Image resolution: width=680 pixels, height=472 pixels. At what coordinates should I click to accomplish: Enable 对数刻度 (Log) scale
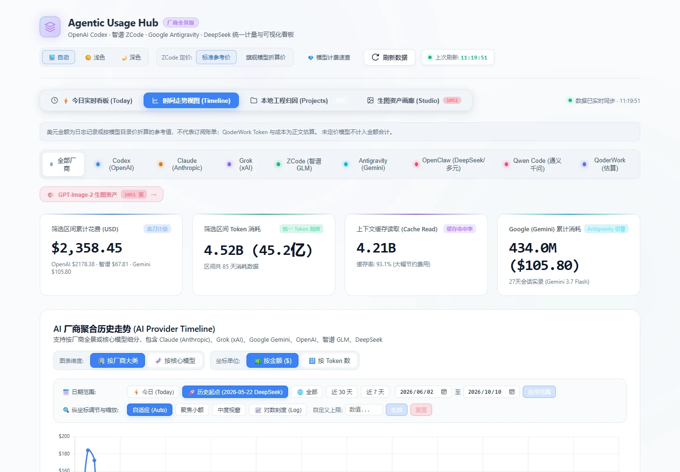[278, 410]
